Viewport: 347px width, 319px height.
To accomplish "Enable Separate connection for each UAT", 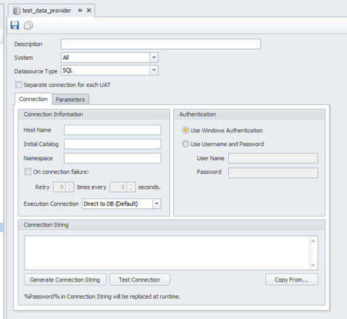I will coord(18,85).
